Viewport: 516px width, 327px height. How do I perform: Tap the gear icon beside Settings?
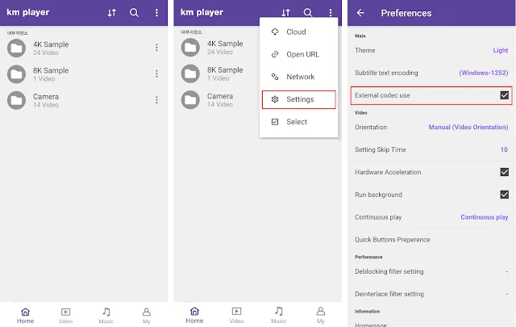275,99
